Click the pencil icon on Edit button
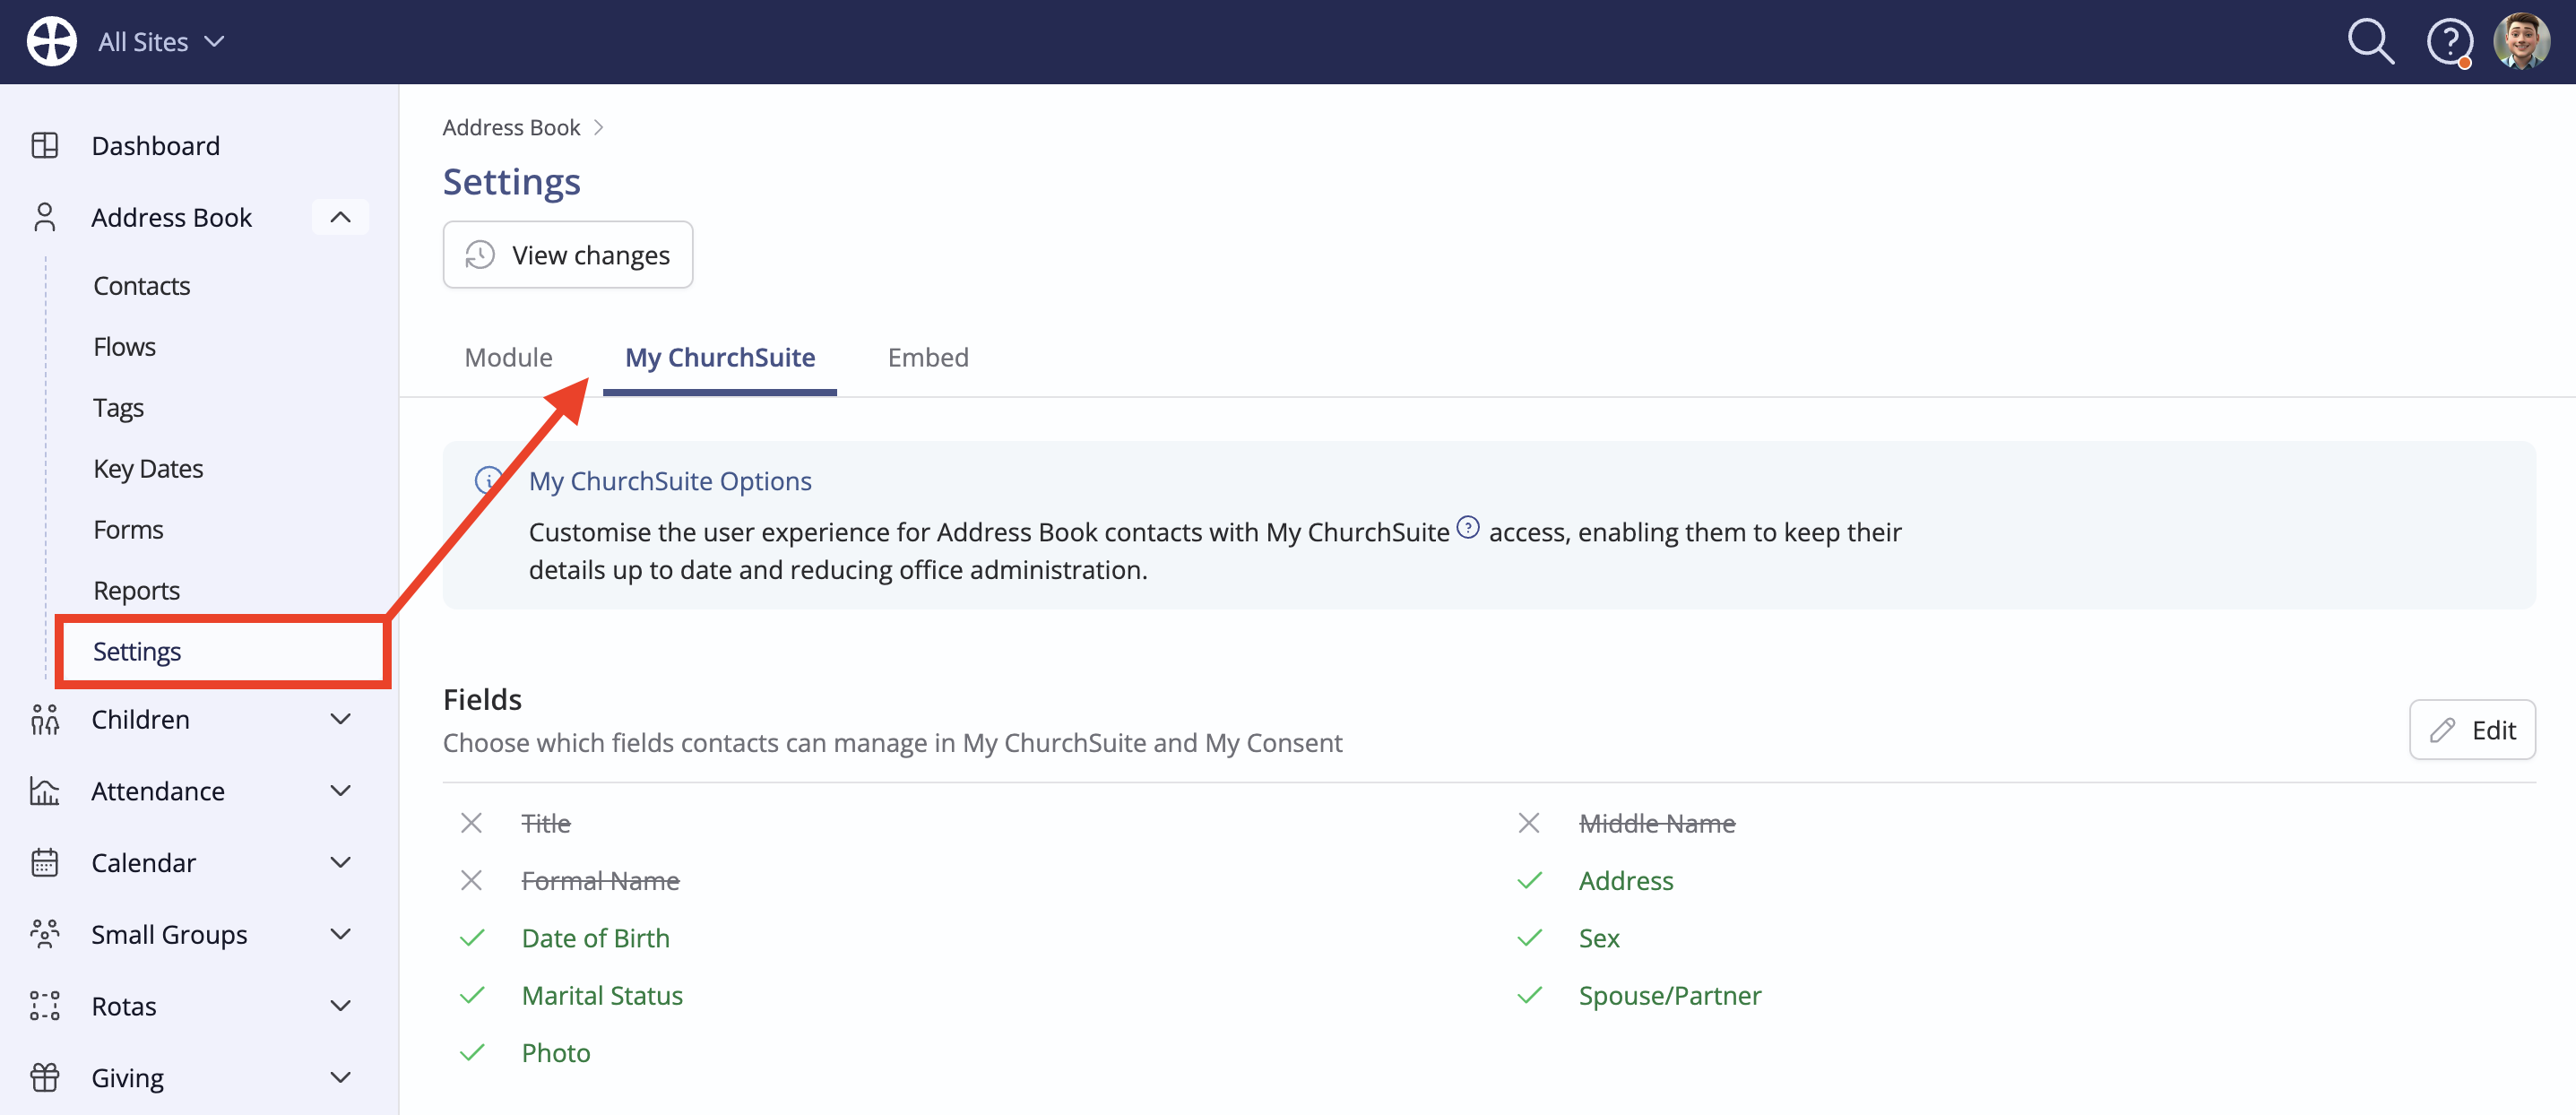Image resolution: width=2576 pixels, height=1115 pixels. tap(2442, 730)
